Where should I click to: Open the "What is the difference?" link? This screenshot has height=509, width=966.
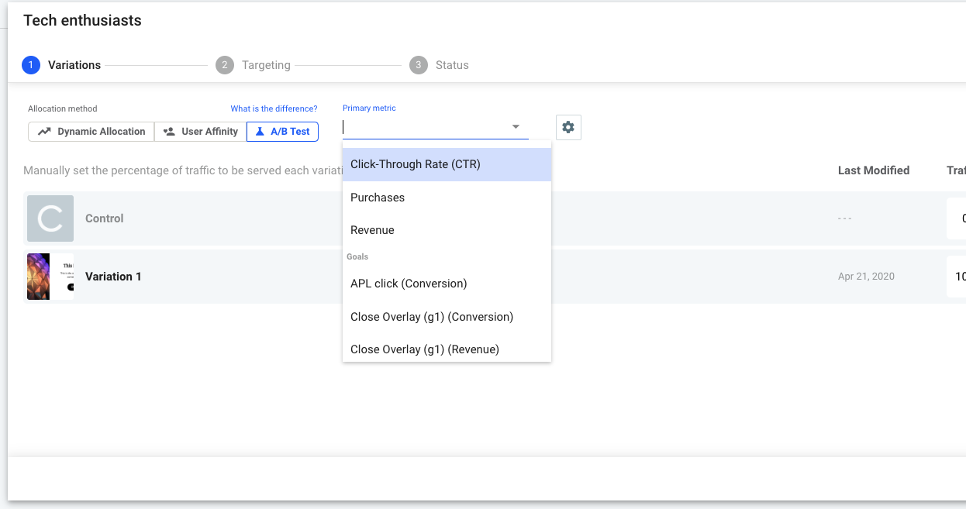pyautogui.click(x=274, y=108)
